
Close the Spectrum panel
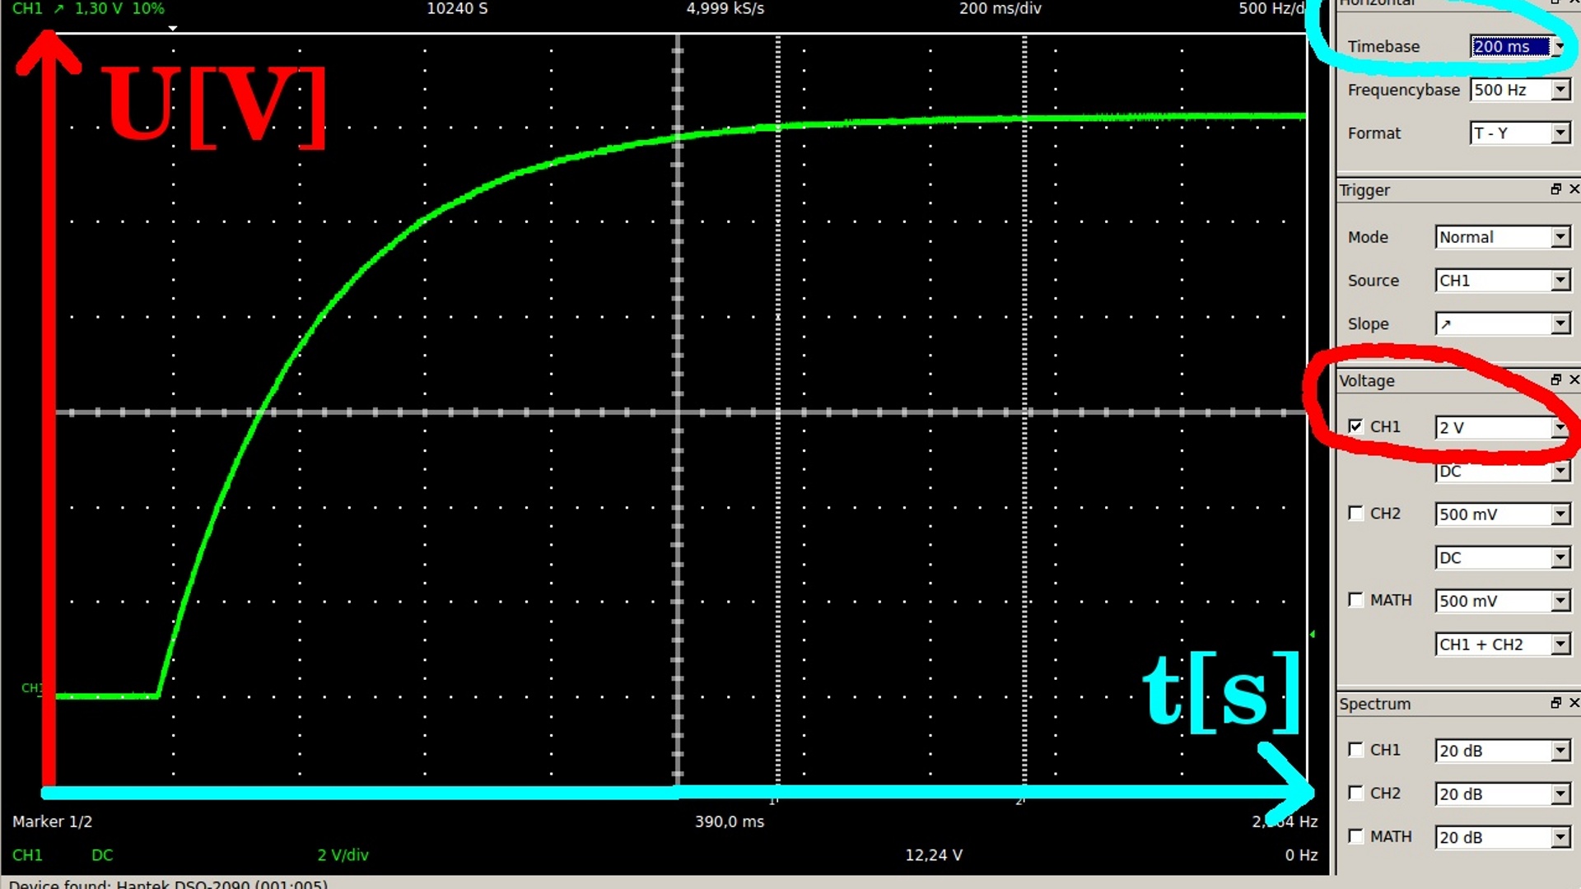point(1574,703)
